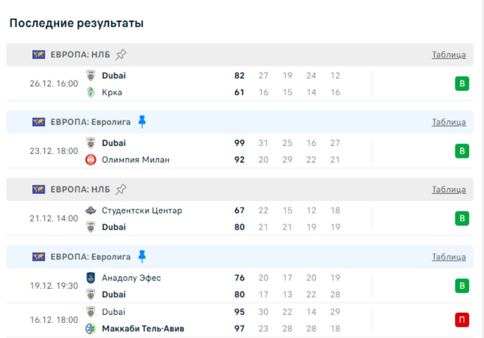Open Таблица link in second НЛБ section
484x338 pixels.
tap(449, 190)
